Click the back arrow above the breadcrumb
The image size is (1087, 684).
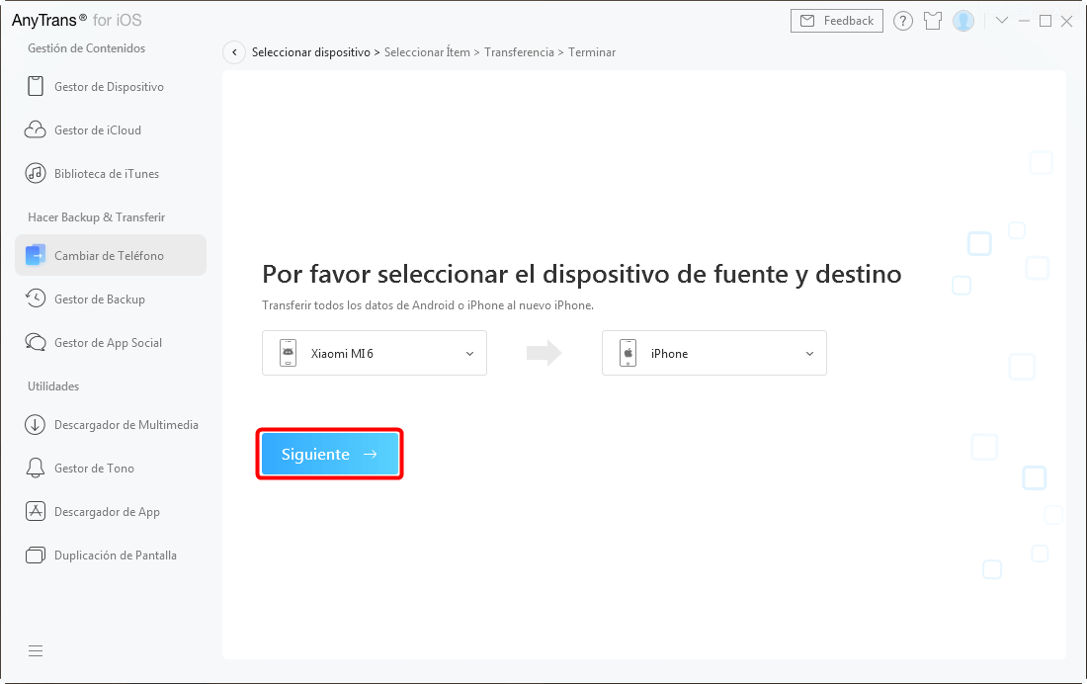point(234,51)
